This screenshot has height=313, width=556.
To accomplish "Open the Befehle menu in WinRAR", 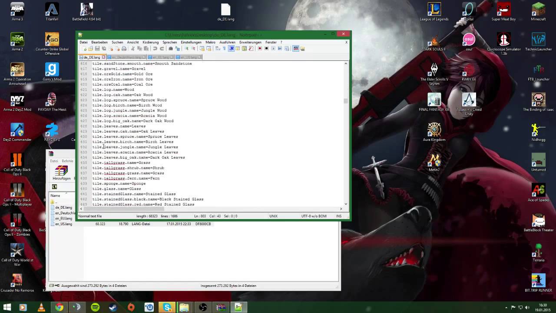I will click(x=67, y=161).
